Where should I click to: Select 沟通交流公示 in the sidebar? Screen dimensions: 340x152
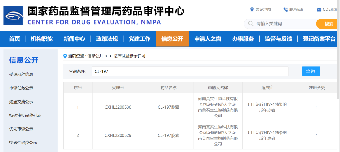21,102
